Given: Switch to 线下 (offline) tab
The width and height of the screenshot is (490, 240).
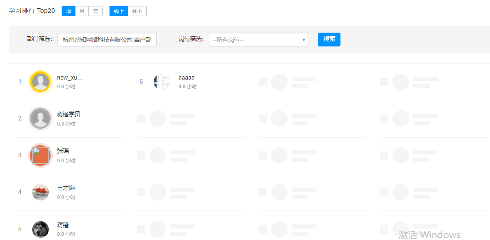Looking at the screenshot, I should [x=137, y=11].
